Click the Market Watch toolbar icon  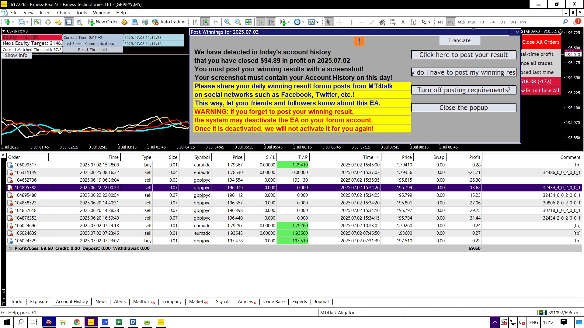point(37,22)
